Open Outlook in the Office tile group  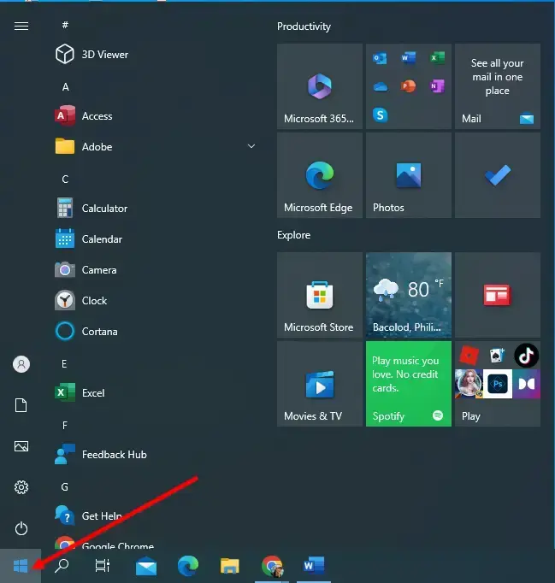point(380,58)
